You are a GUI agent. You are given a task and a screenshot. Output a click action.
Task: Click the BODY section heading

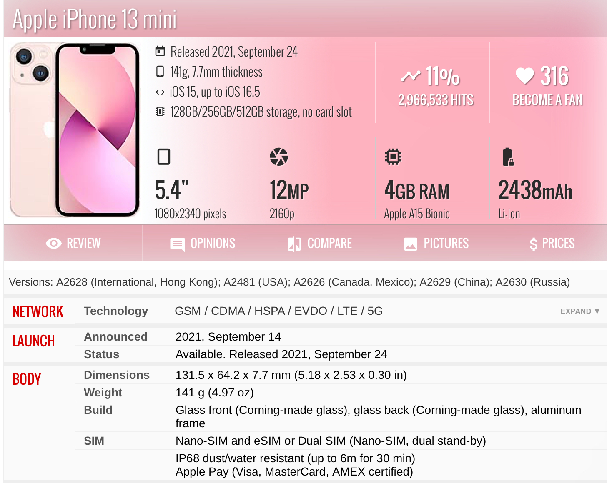[x=27, y=379]
